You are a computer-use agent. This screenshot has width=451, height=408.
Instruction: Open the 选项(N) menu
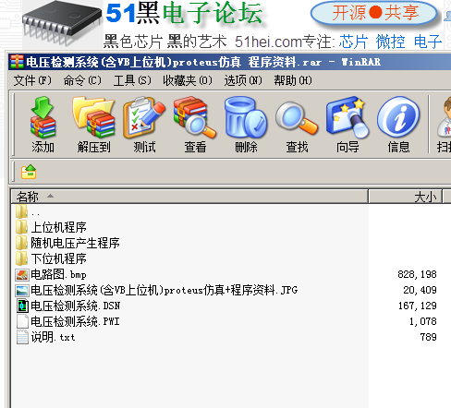[243, 80]
